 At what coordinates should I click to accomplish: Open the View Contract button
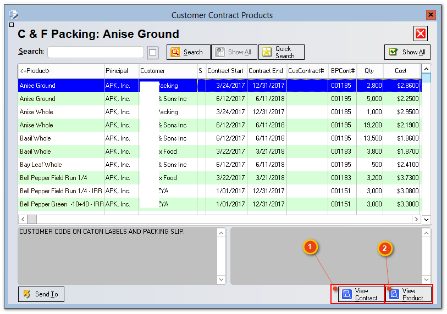(x=361, y=294)
